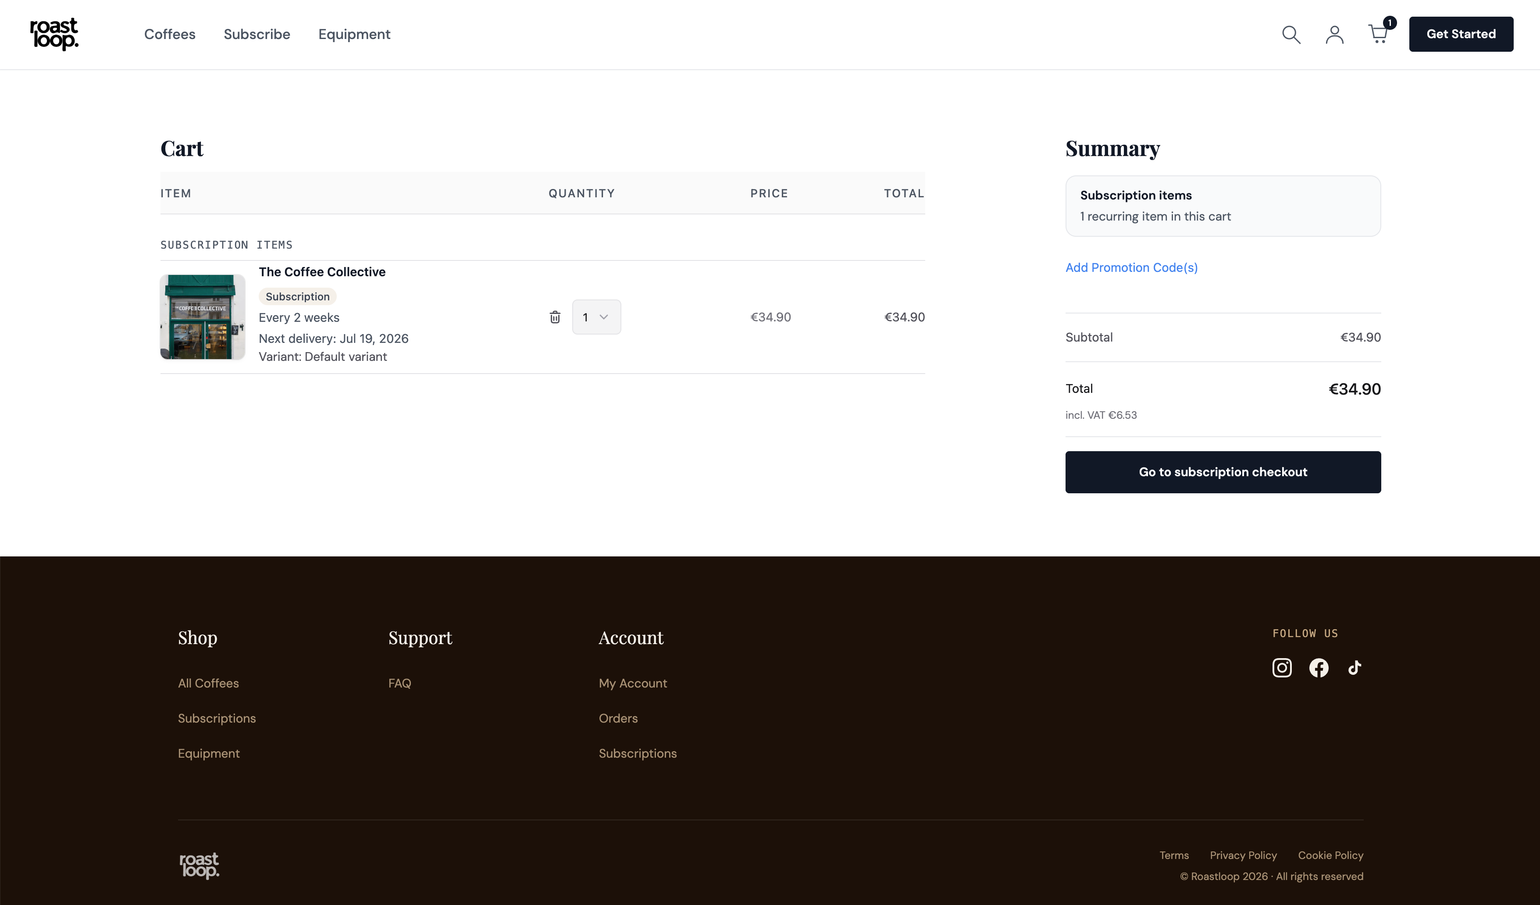Click the Subtotal €34.90 value
The image size is (1540, 905).
coord(1360,337)
